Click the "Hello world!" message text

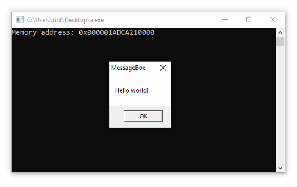pos(132,90)
